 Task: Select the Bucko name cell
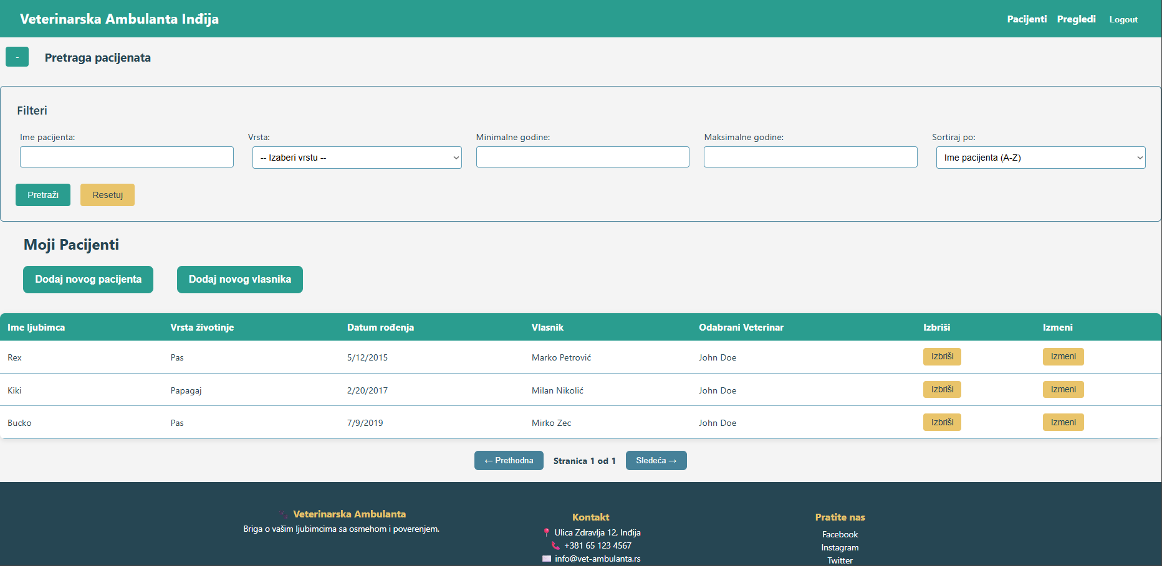pos(19,423)
